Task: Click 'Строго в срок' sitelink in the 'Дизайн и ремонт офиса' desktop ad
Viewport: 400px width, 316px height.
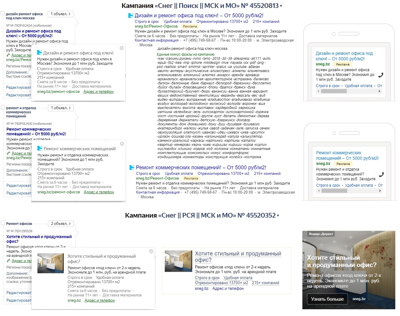Action: (147, 22)
